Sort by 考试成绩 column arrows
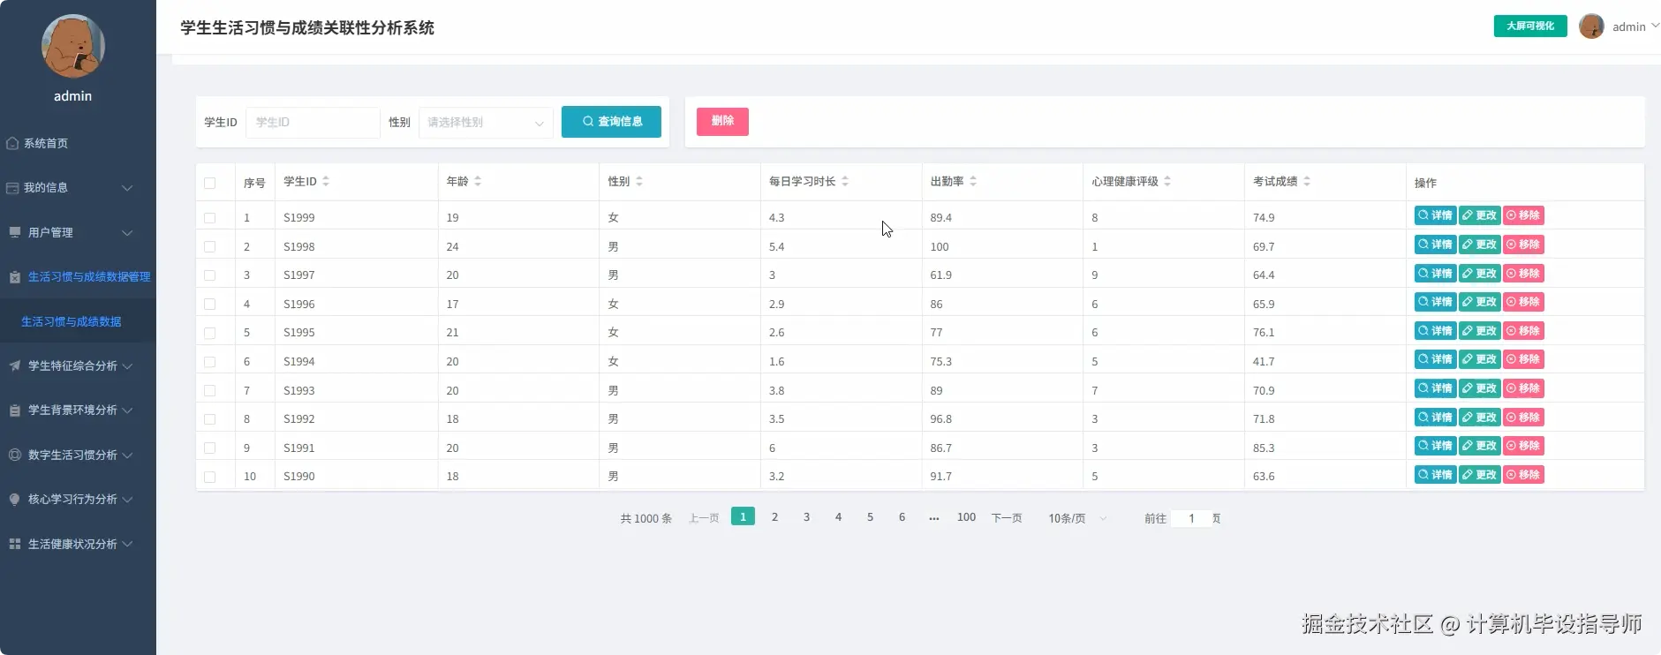Image resolution: width=1661 pixels, height=655 pixels. click(1307, 181)
